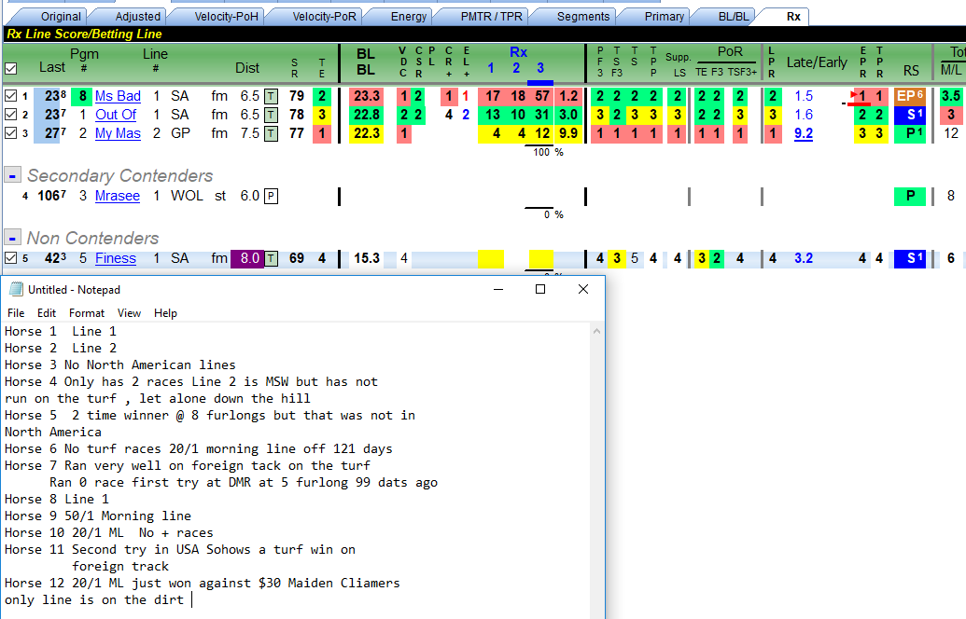966x619 pixels.
Task: Select the Energy tab
Action: pyautogui.click(x=409, y=17)
